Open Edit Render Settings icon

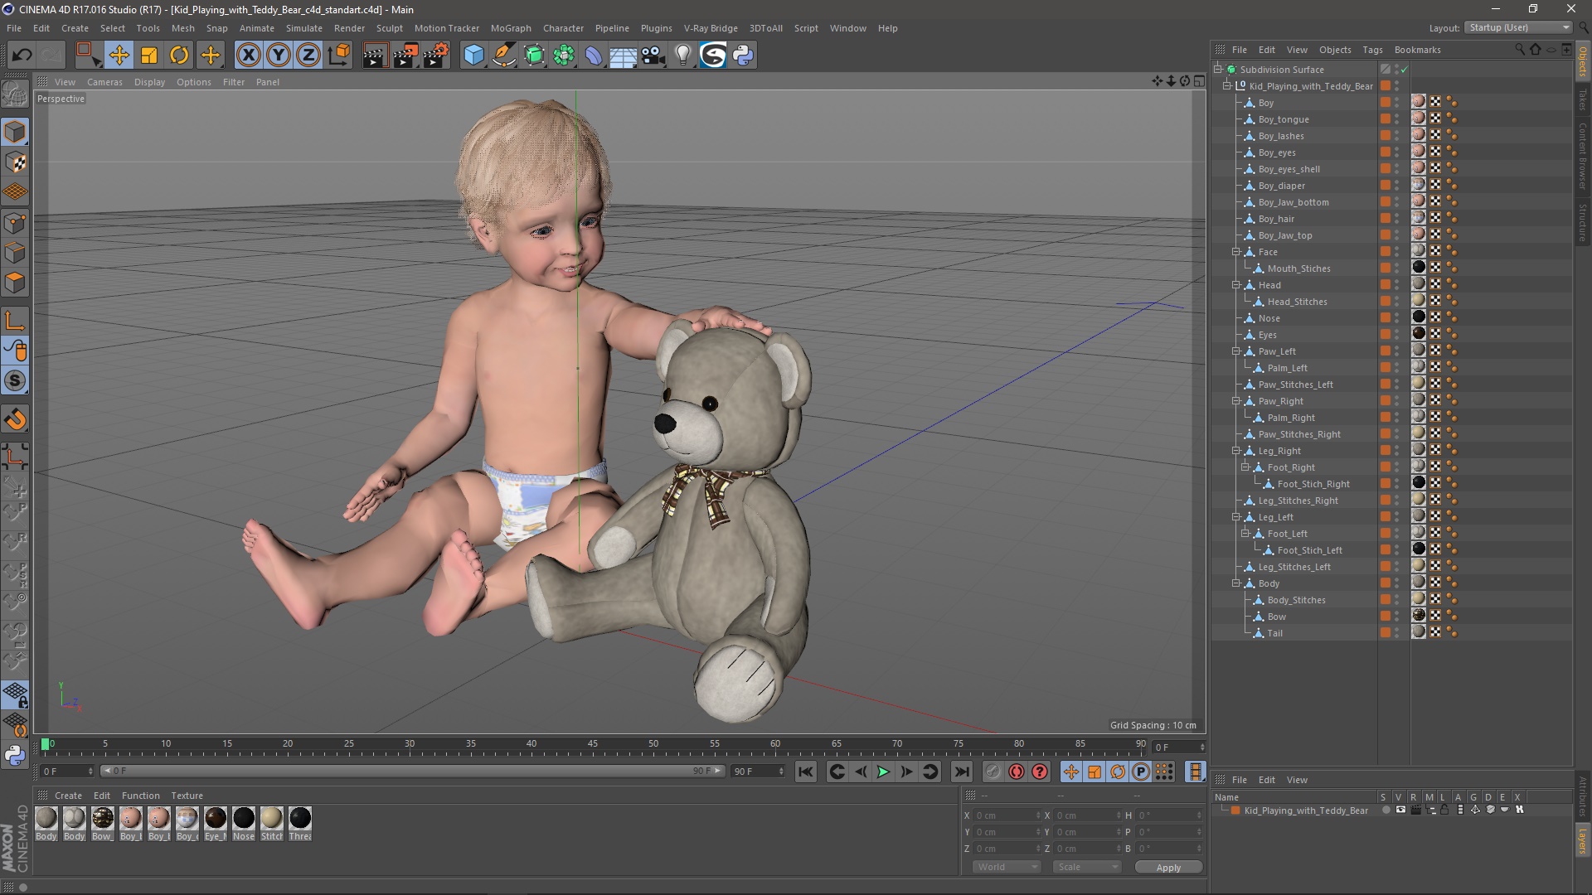(x=435, y=56)
